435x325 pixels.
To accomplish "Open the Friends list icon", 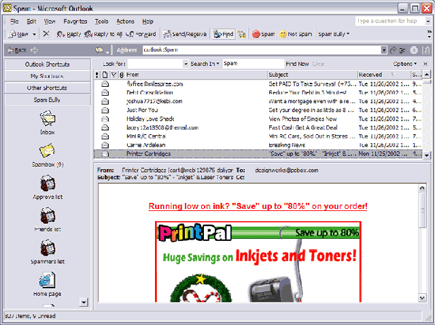I will (48, 215).
